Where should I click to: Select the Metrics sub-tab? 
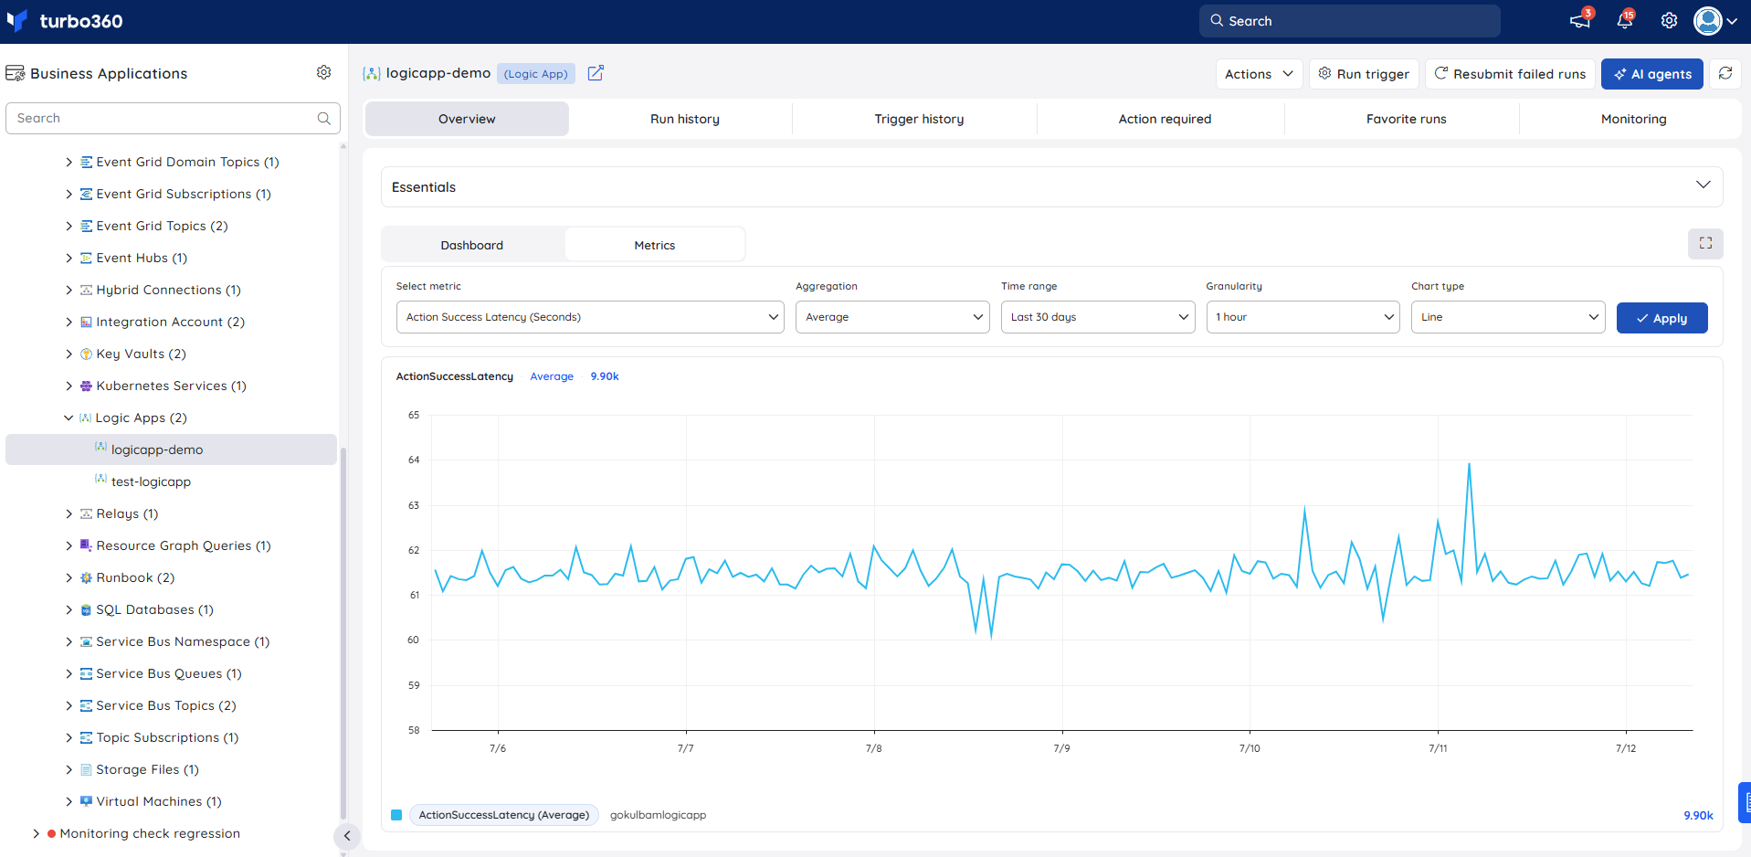coord(655,245)
